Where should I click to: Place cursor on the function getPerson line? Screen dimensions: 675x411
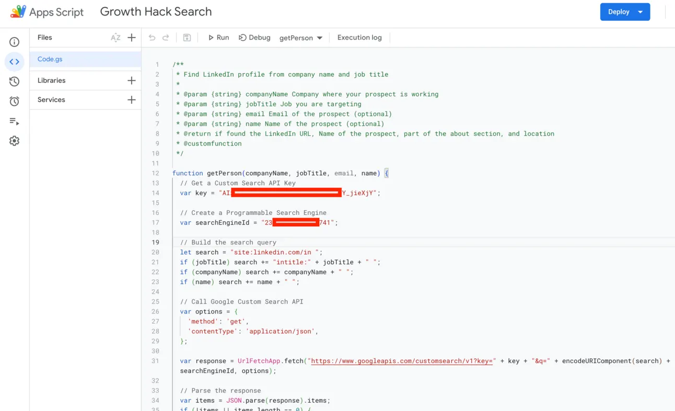[x=281, y=173]
